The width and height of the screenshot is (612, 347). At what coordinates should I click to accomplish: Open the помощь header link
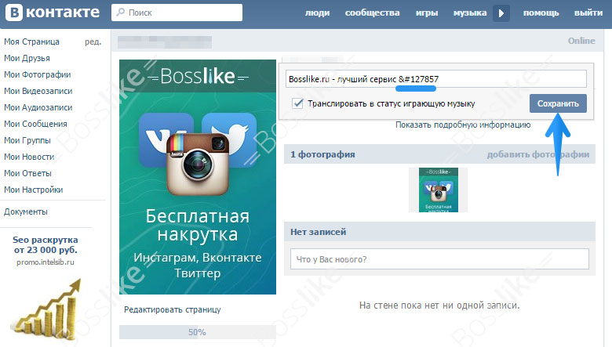(x=541, y=13)
